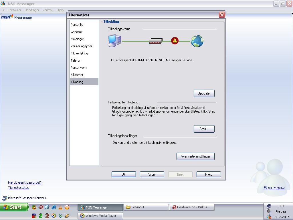Select Meldinger category
This screenshot has height=220, width=293.
pyautogui.click(x=84, y=39)
